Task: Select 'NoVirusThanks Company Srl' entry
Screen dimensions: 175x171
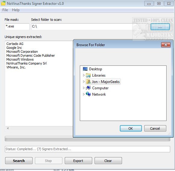Action: tap(26, 63)
